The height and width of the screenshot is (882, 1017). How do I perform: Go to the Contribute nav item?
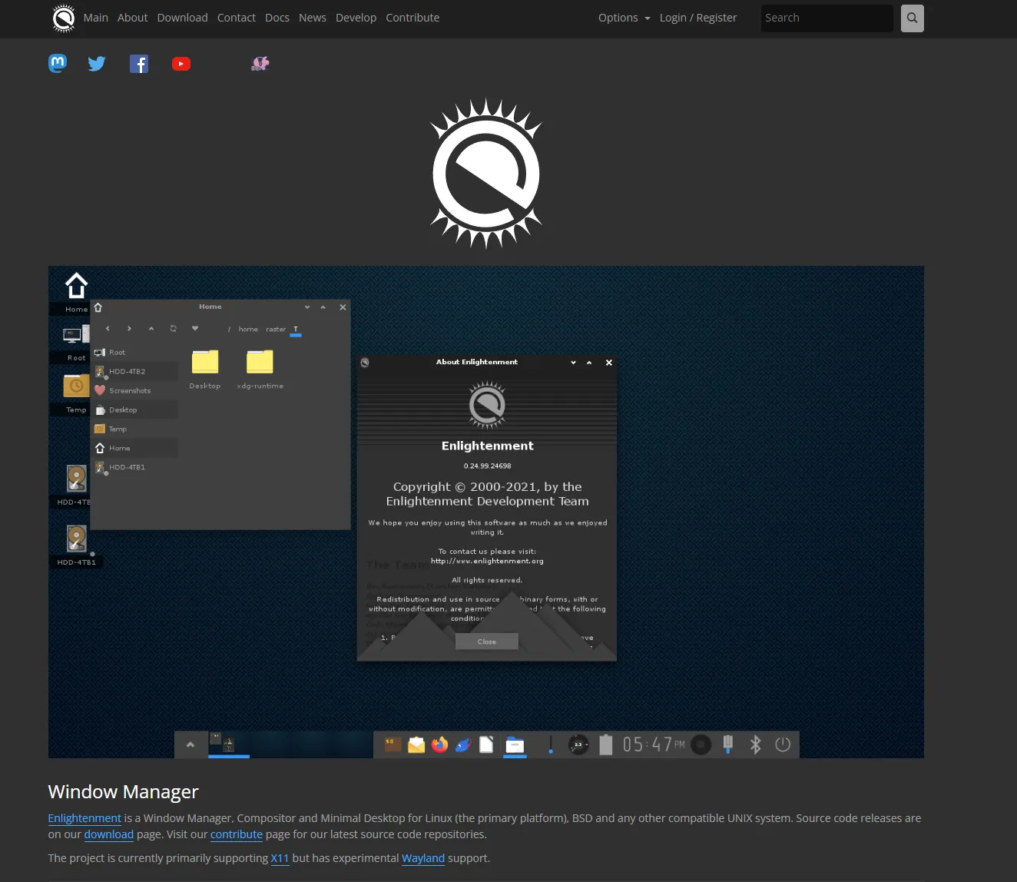click(412, 18)
